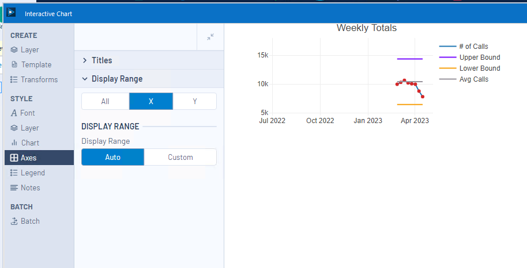This screenshot has height=268, width=527.
Task: Collapse the Display Range section chevron
Action: point(85,79)
